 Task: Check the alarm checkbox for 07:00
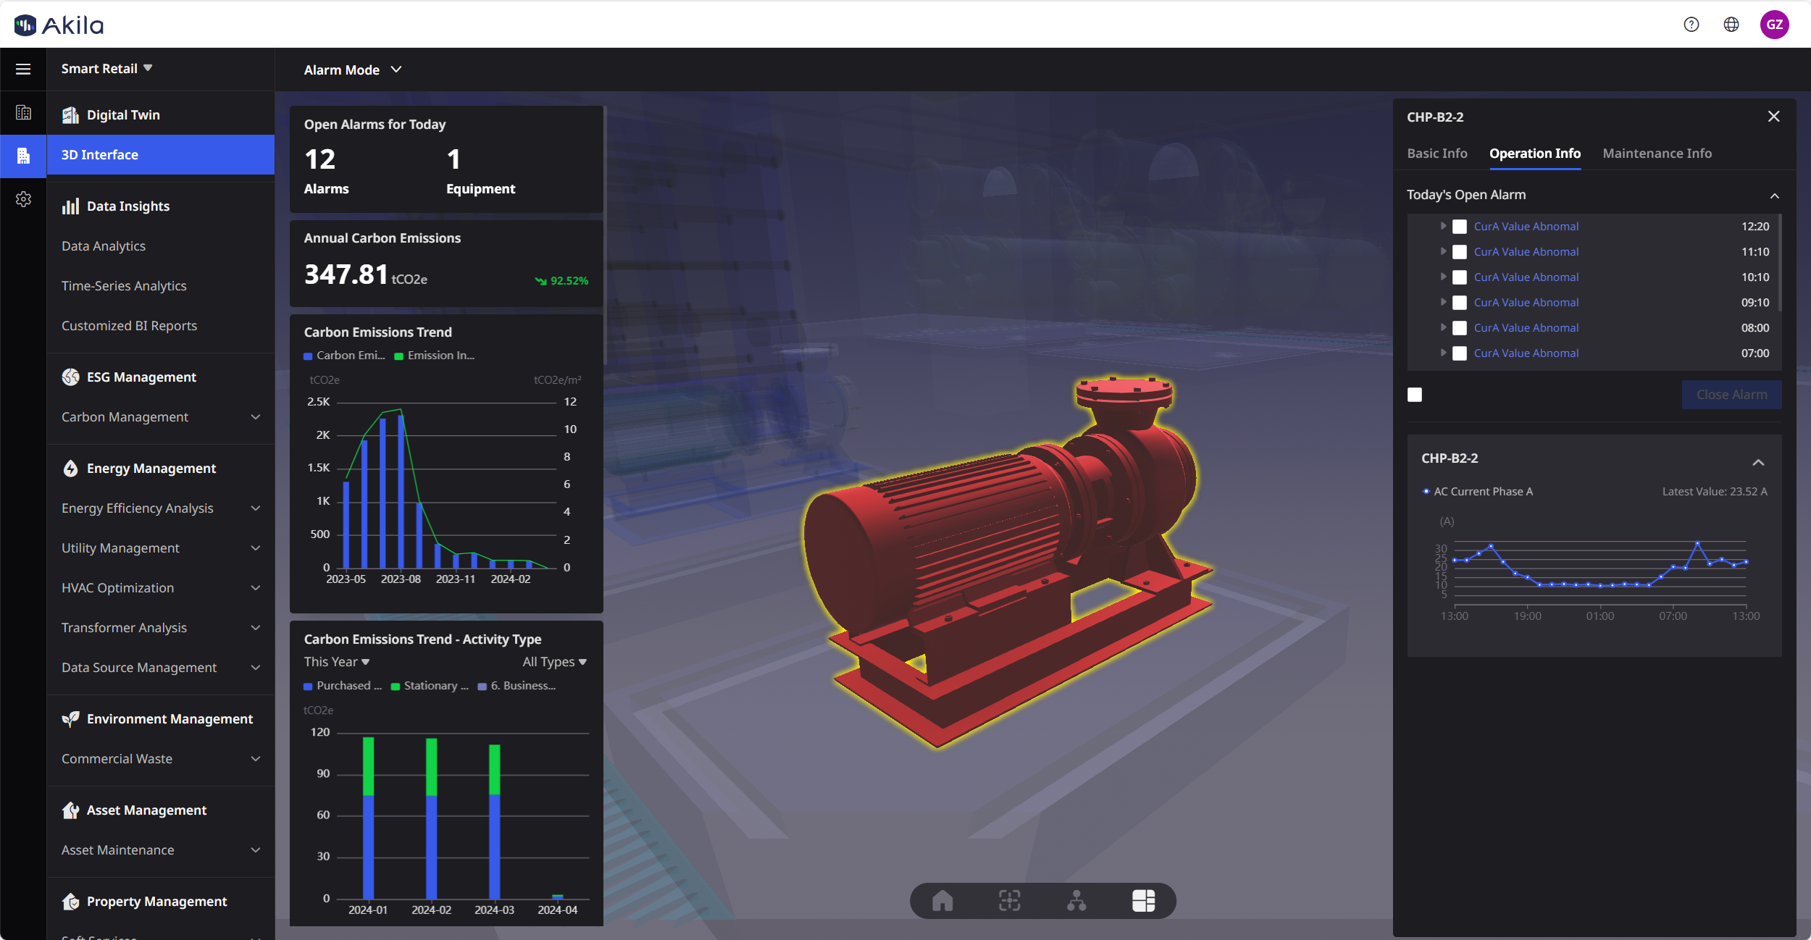(x=1460, y=353)
